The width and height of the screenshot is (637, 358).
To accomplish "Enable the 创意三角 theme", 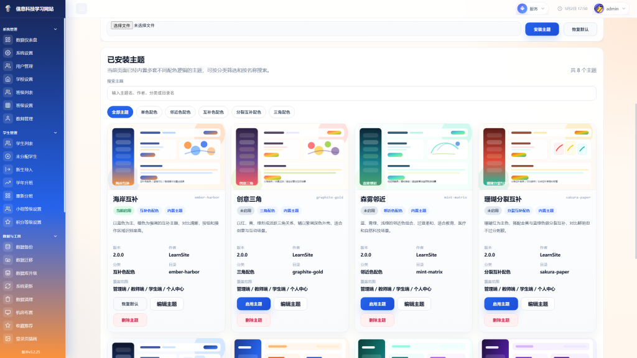I will click(254, 304).
